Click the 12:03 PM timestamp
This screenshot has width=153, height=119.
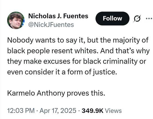click(21, 111)
